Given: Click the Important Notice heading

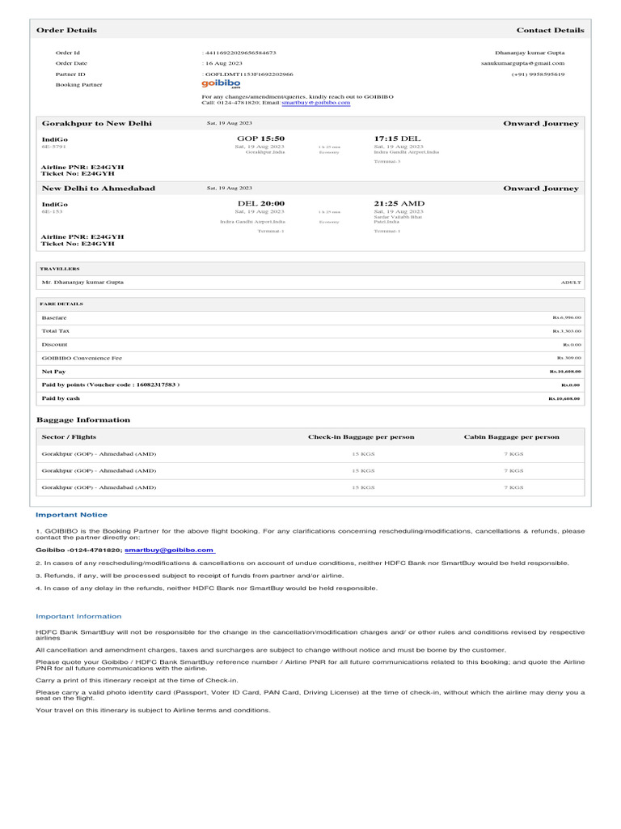Looking at the screenshot, I should [71, 515].
